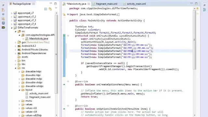Image resolution: width=208 pixels, height=117 pixels.
Task: Select the drawable-xxhdpi folder
Action: click(34, 86)
